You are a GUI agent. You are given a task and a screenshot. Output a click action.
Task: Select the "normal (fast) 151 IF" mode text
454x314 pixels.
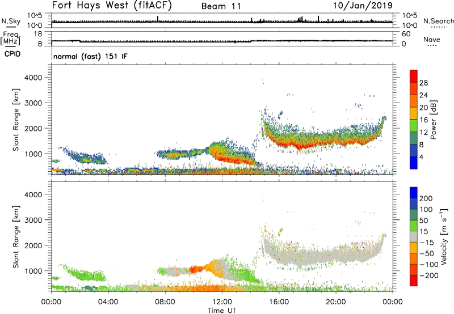[x=90, y=56]
